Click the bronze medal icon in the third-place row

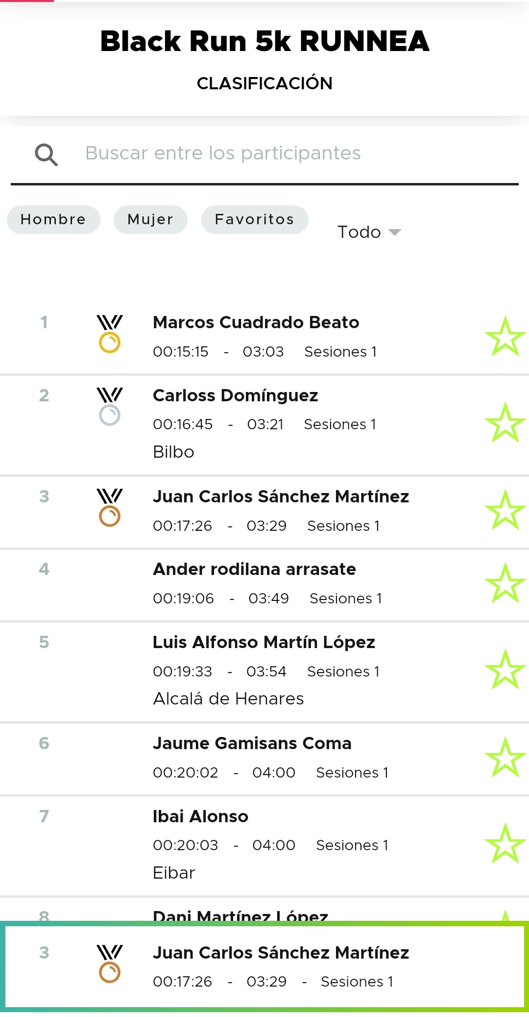(110, 508)
